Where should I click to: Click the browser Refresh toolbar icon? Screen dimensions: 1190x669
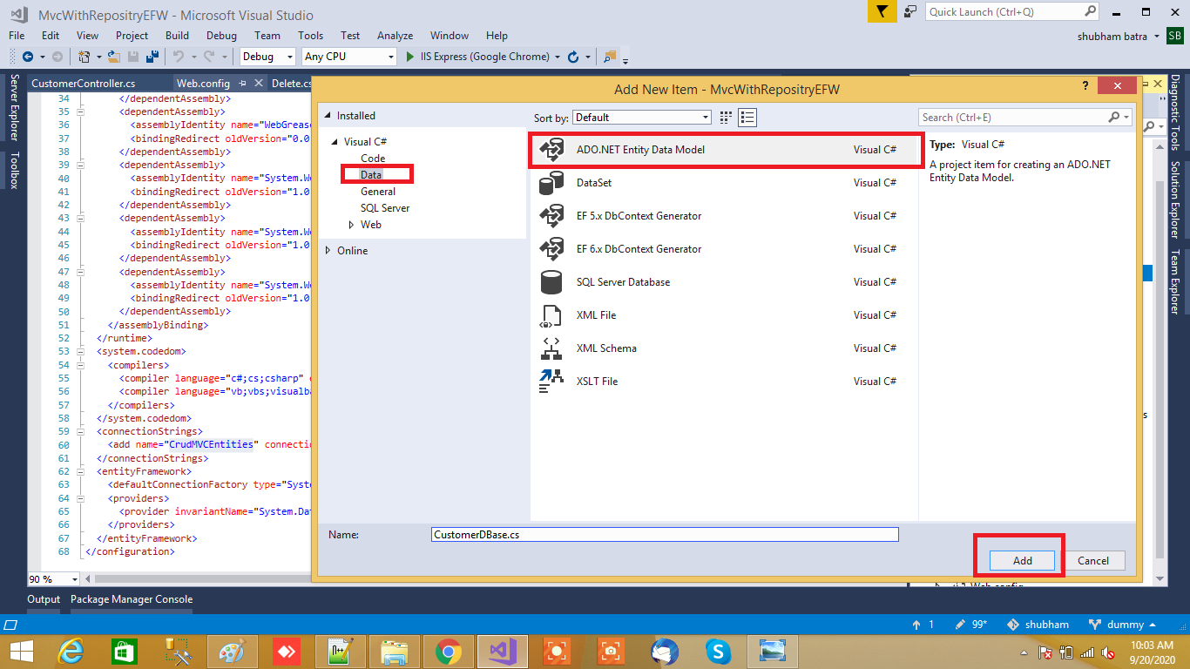coord(573,57)
